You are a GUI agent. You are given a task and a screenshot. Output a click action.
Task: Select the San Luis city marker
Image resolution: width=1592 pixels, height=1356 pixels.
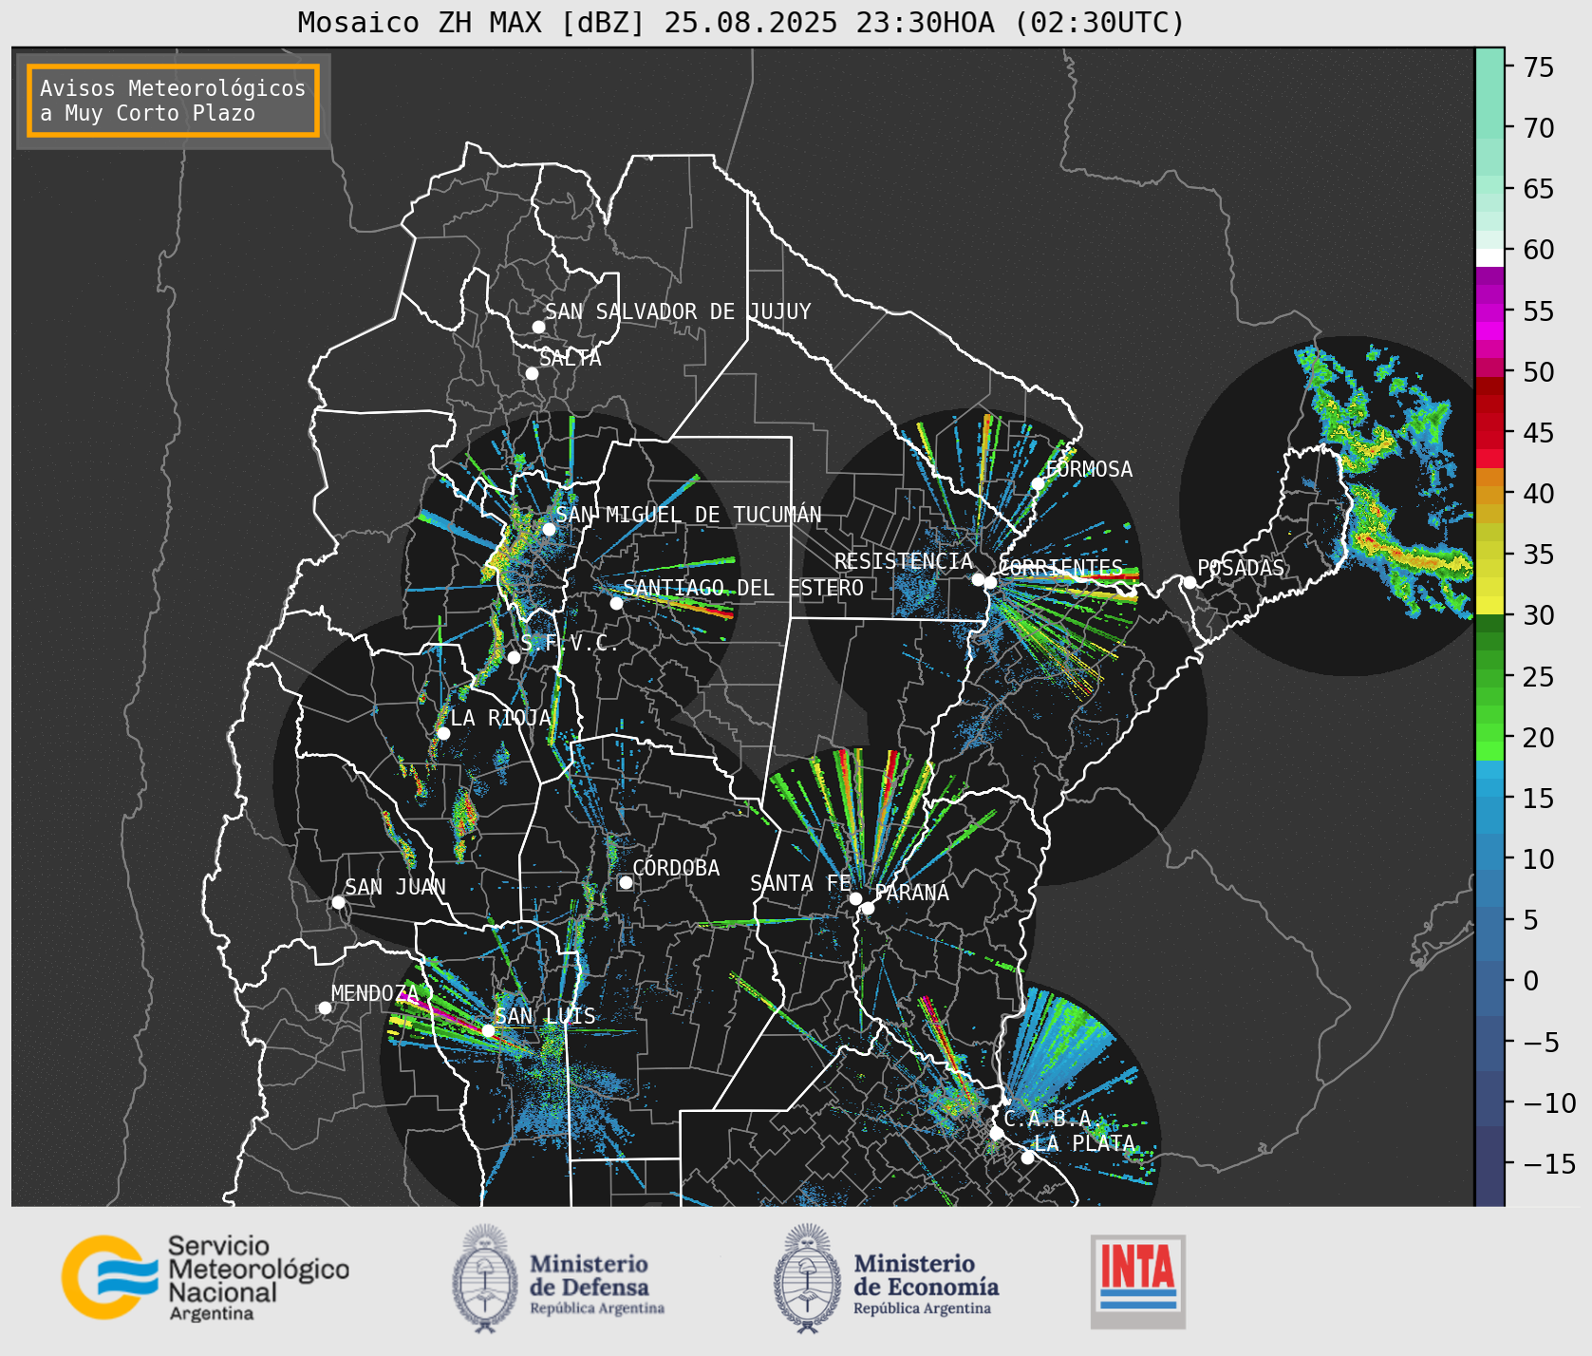(x=488, y=1030)
